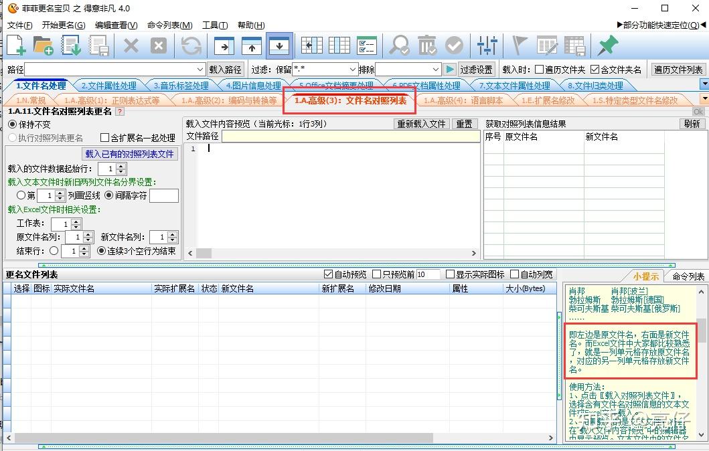The width and height of the screenshot is (709, 451).
Task: Expand the 路径 path dropdown
Action: click(198, 69)
